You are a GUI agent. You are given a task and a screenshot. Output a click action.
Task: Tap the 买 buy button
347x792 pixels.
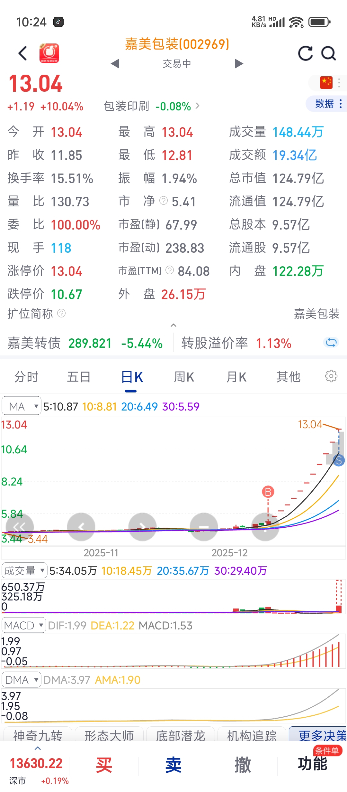coord(104,765)
